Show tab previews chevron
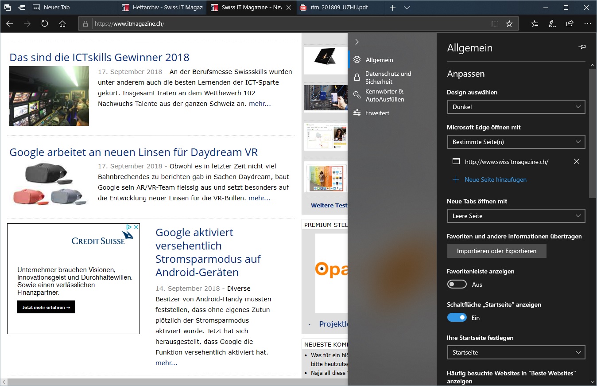This screenshot has height=386, width=597. point(407,8)
